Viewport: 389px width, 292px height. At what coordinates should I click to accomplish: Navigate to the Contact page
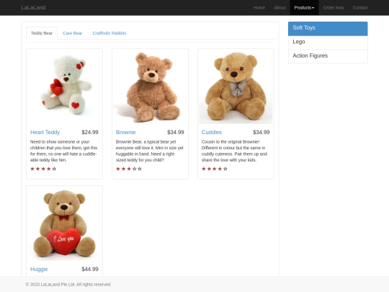[x=360, y=8]
